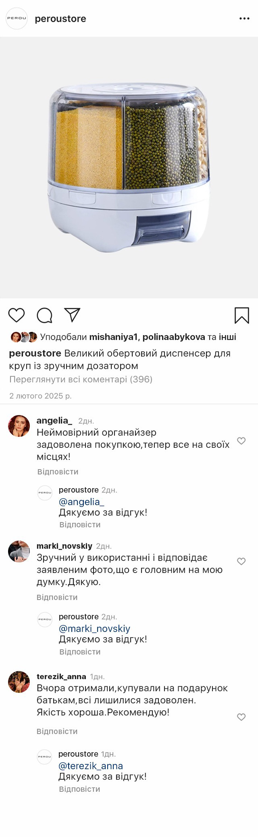Like marki_novskiy's comment

pyautogui.click(x=241, y=561)
